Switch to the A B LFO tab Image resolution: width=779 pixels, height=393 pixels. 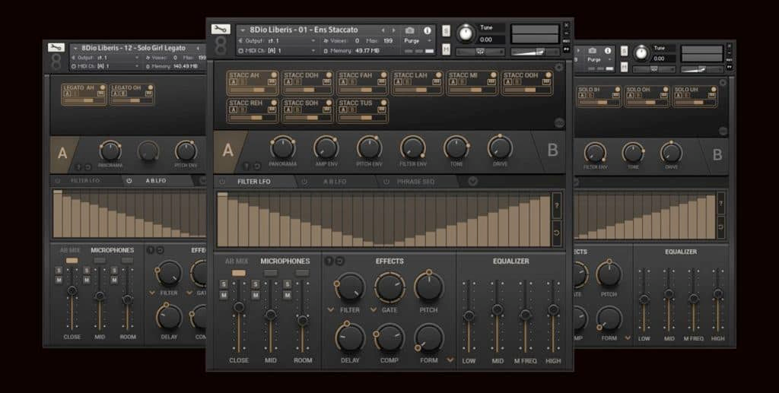tap(335, 182)
